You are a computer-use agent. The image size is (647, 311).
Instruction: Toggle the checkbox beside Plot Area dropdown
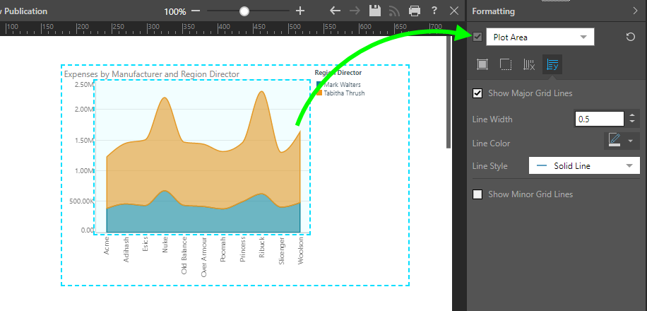pos(478,37)
